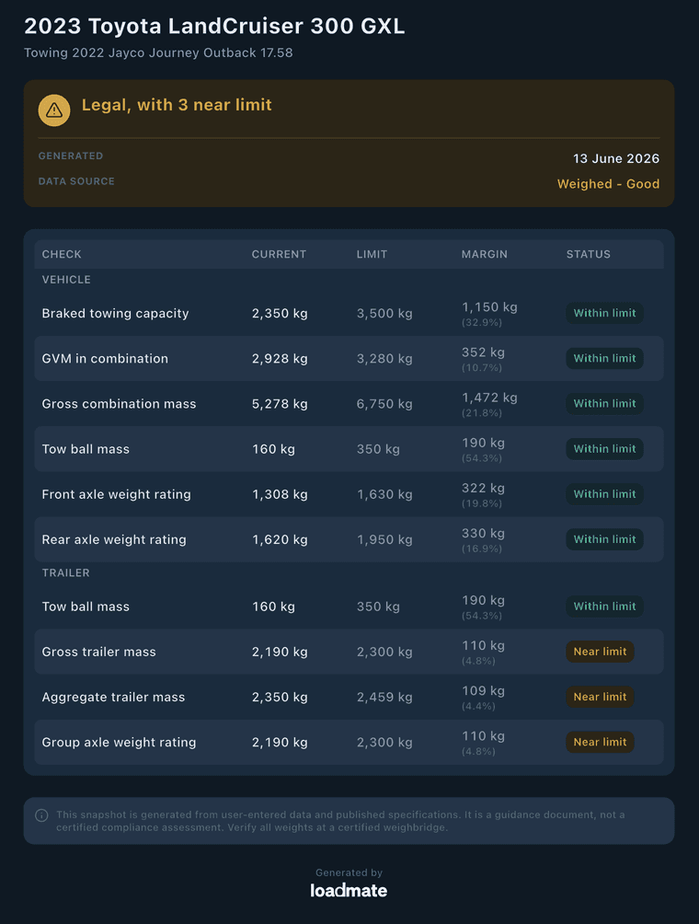Click the Near limit badge for Aggregate trailer mass
Viewport: 699px width, 924px height.
click(600, 697)
